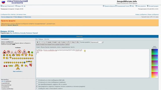The width and height of the screenshot is (161, 90).
Task: Open the new posts link
Action: click(x=141, y=14)
